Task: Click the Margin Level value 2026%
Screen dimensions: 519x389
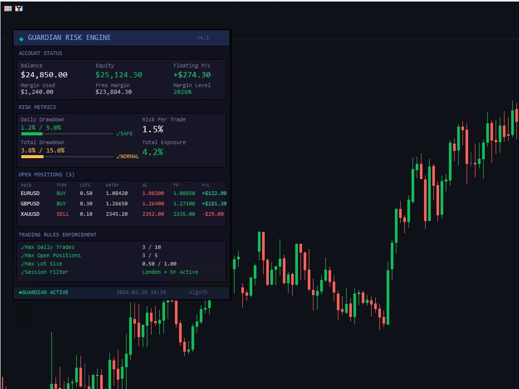Action: [182, 92]
